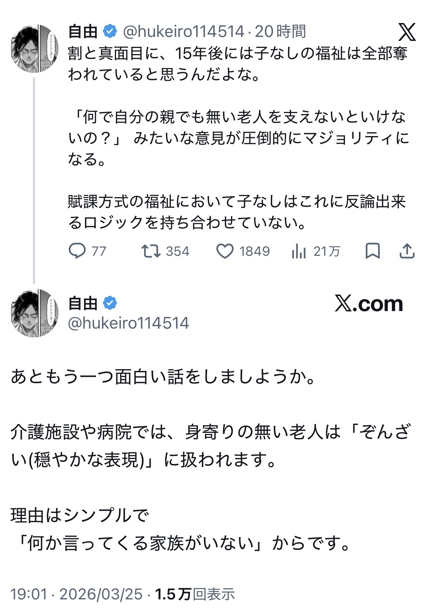Screen dimensions: 428x614
Task: Open @hukeiro114514 handle in the top tweet
Action: pyautogui.click(x=183, y=32)
